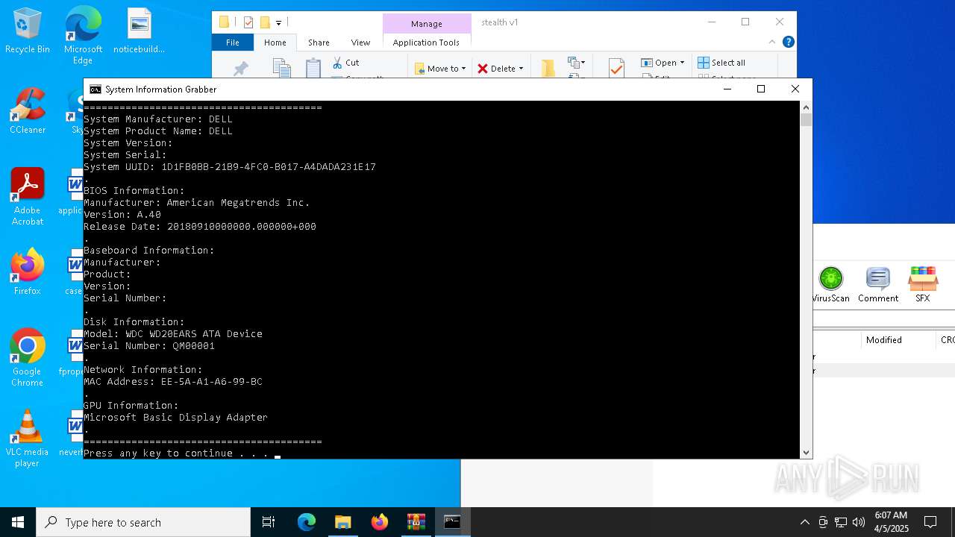955x537 pixels.
Task: Switch to the Share ribbon tab
Action: coord(319,43)
